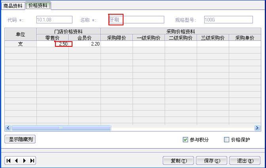Select the 会员价 cell 2.20
Screen dimensions: 266x168
coord(85,44)
